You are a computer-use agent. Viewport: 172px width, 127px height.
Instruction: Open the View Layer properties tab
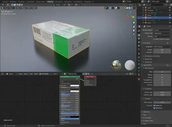(139, 42)
